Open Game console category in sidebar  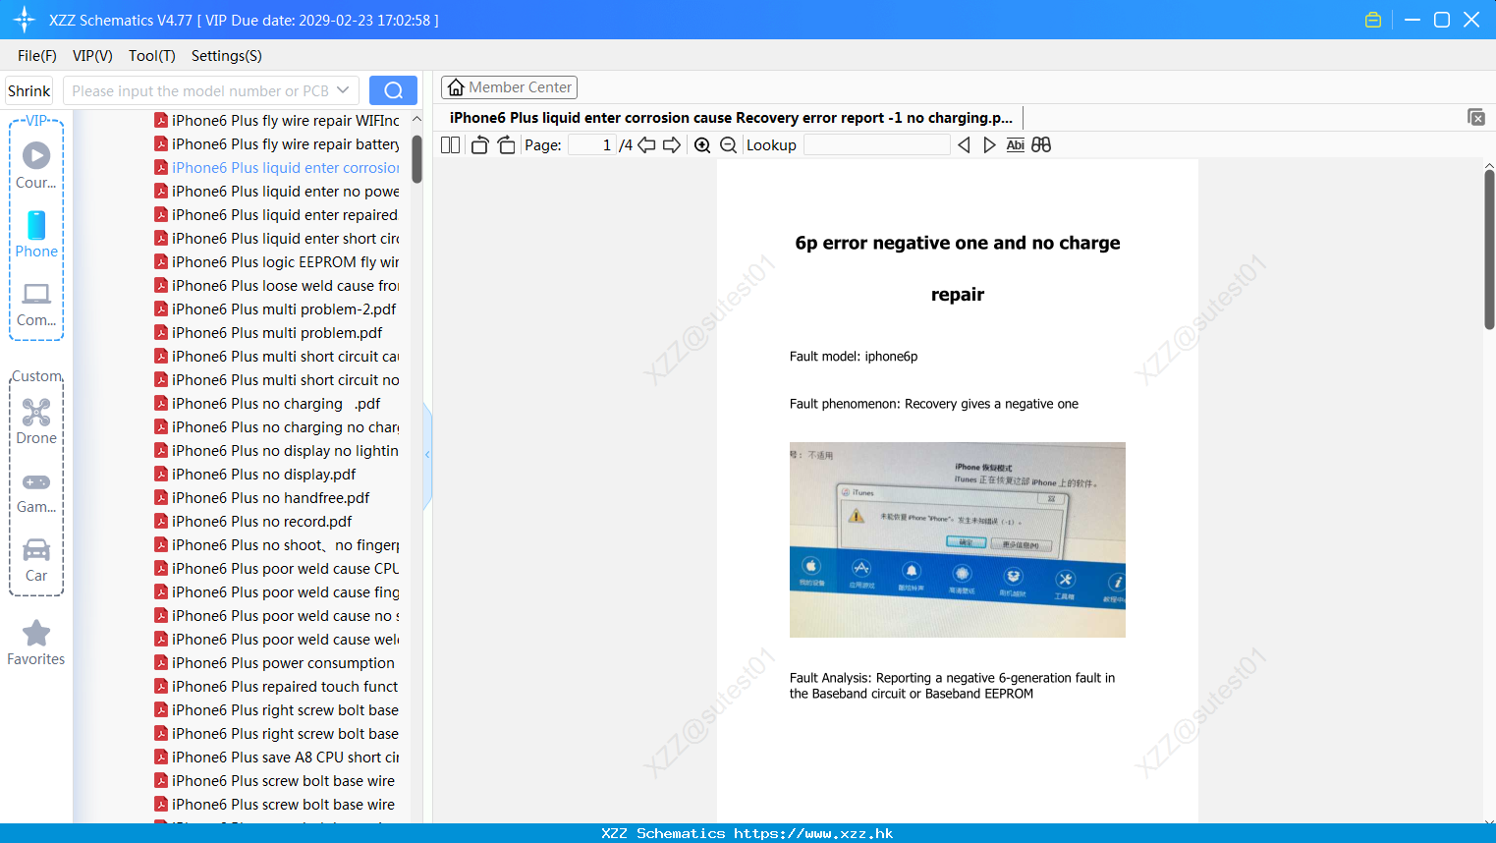[36, 492]
